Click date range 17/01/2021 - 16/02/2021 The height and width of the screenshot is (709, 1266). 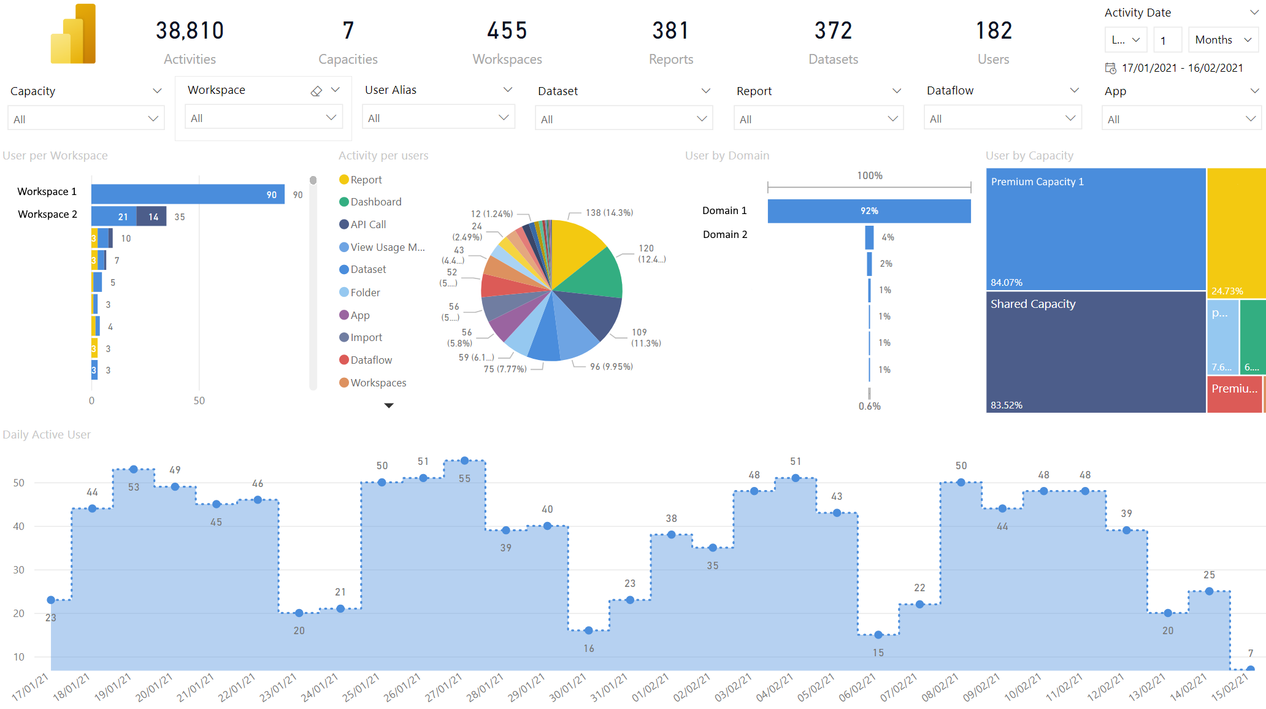(x=1182, y=68)
